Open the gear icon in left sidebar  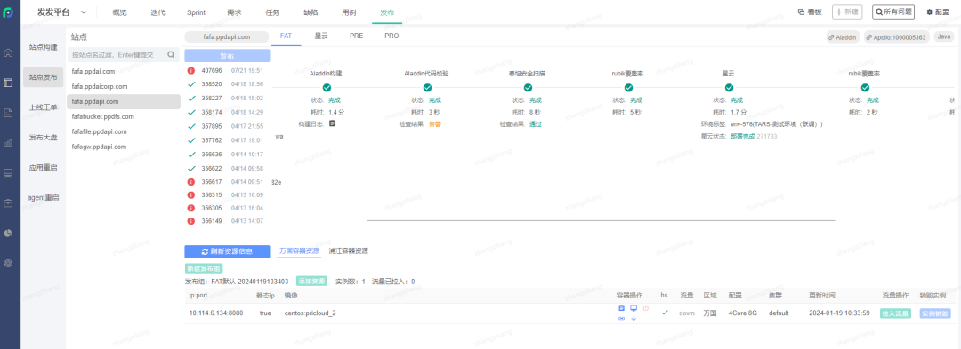(9, 263)
